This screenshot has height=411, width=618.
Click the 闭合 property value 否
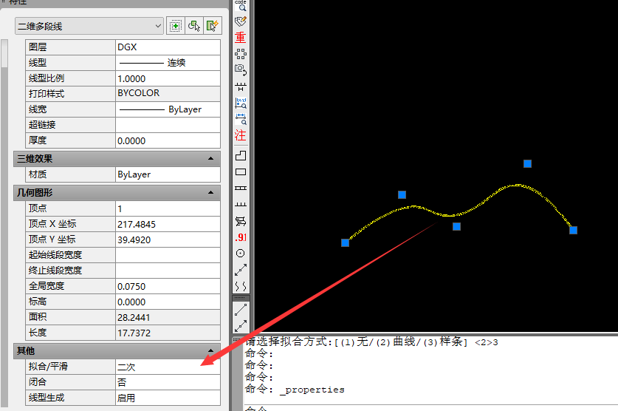tap(167, 382)
